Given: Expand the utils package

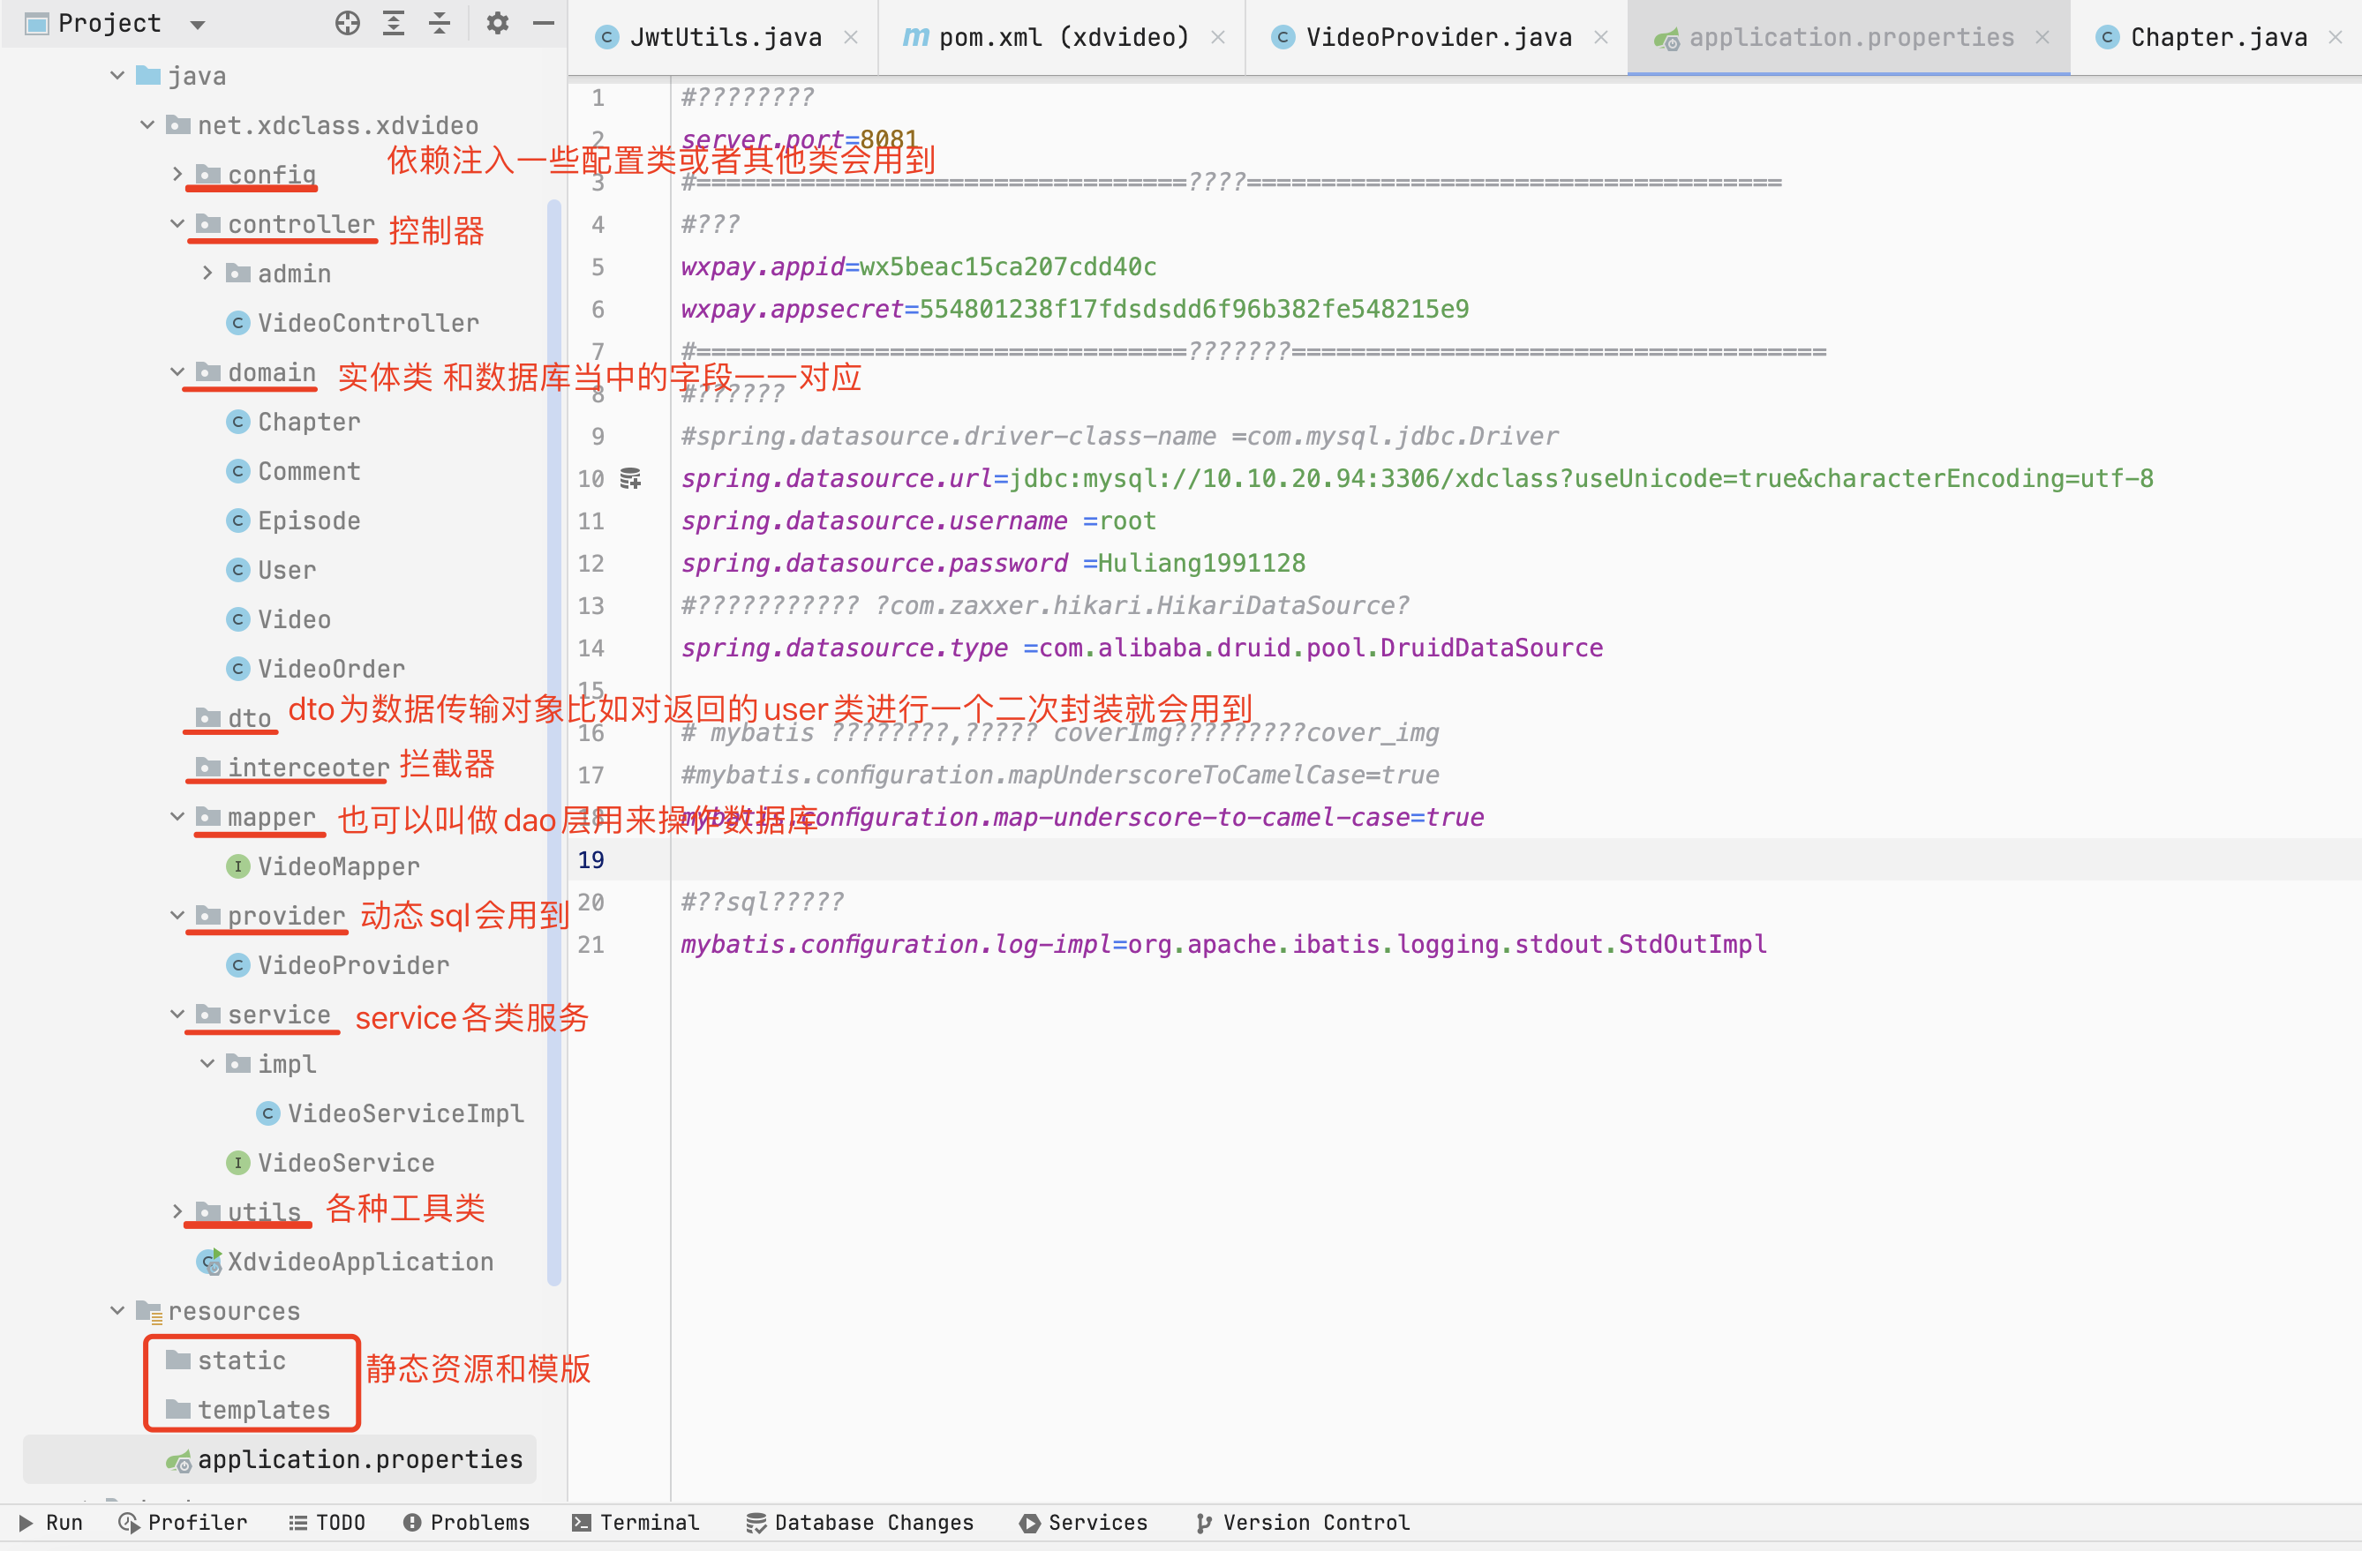Looking at the screenshot, I should (177, 1210).
